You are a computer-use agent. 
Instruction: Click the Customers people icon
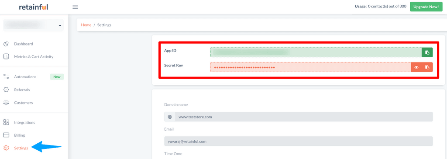(x=6, y=103)
